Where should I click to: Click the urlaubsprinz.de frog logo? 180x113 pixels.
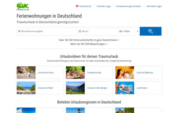pyautogui.click(x=23, y=6)
